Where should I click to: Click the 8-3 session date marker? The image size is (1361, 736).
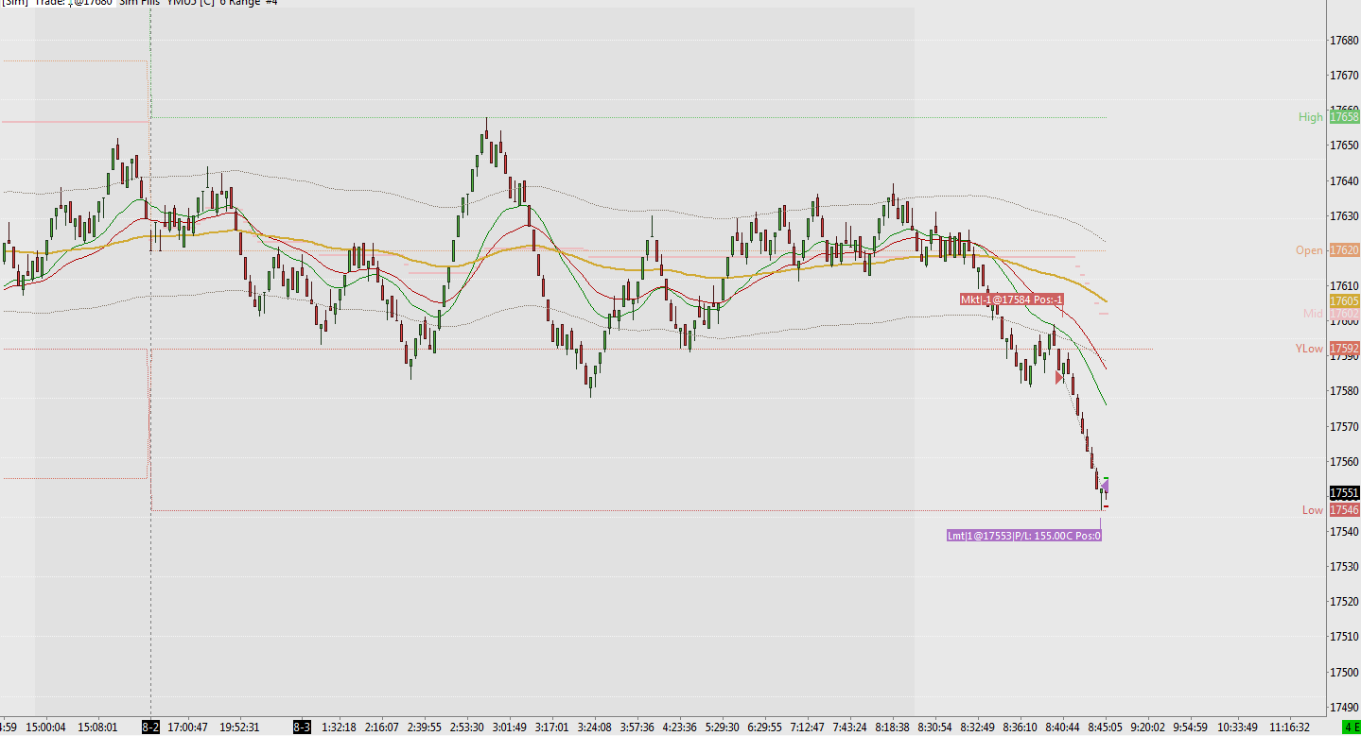click(x=302, y=727)
